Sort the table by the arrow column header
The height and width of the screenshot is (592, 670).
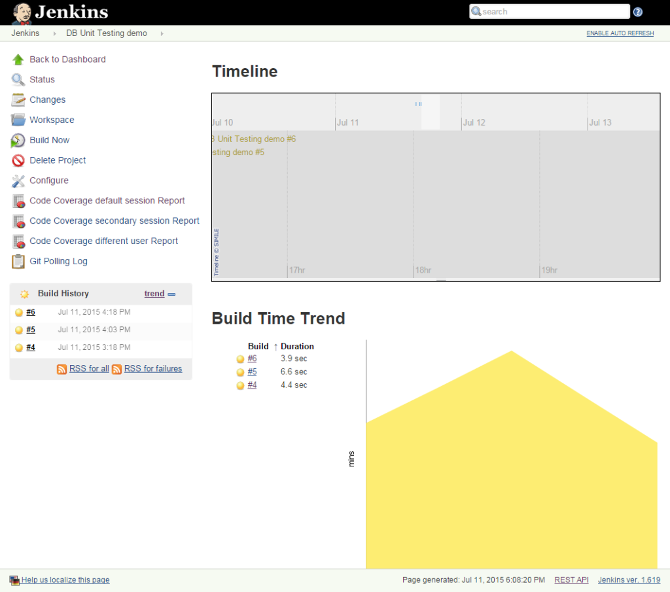click(x=275, y=347)
